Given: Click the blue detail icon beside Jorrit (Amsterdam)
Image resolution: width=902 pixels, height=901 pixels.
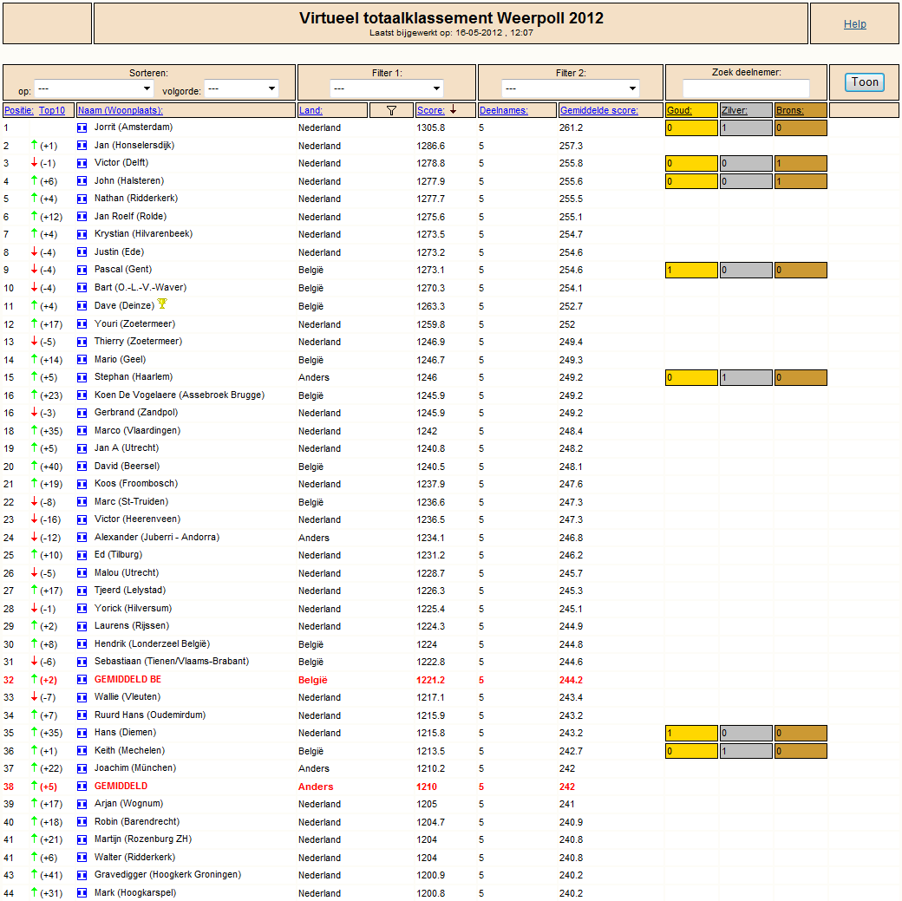Looking at the screenshot, I should click(82, 127).
